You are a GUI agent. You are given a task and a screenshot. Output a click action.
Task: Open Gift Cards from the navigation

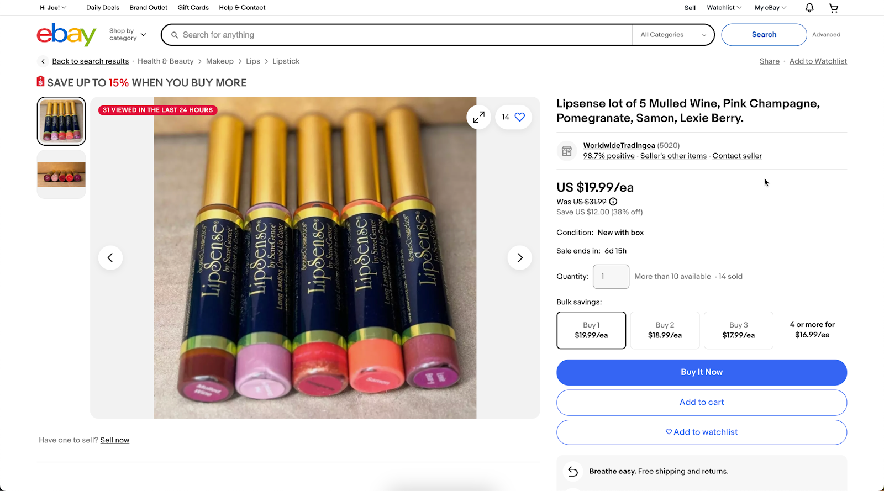(193, 7)
